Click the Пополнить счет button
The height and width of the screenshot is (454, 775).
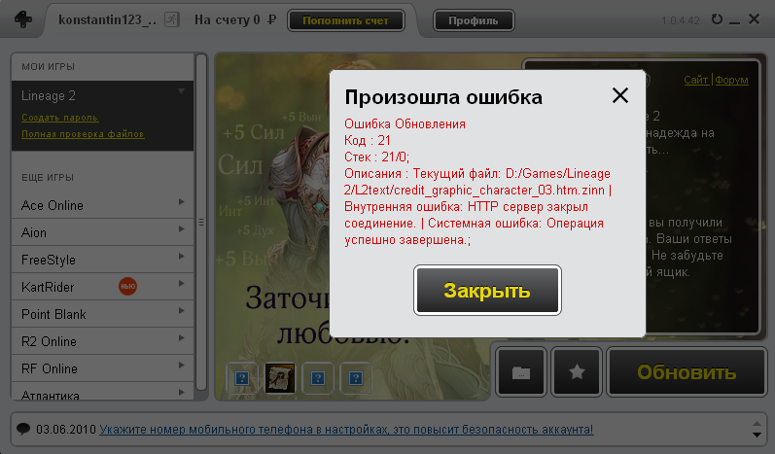click(x=345, y=20)
